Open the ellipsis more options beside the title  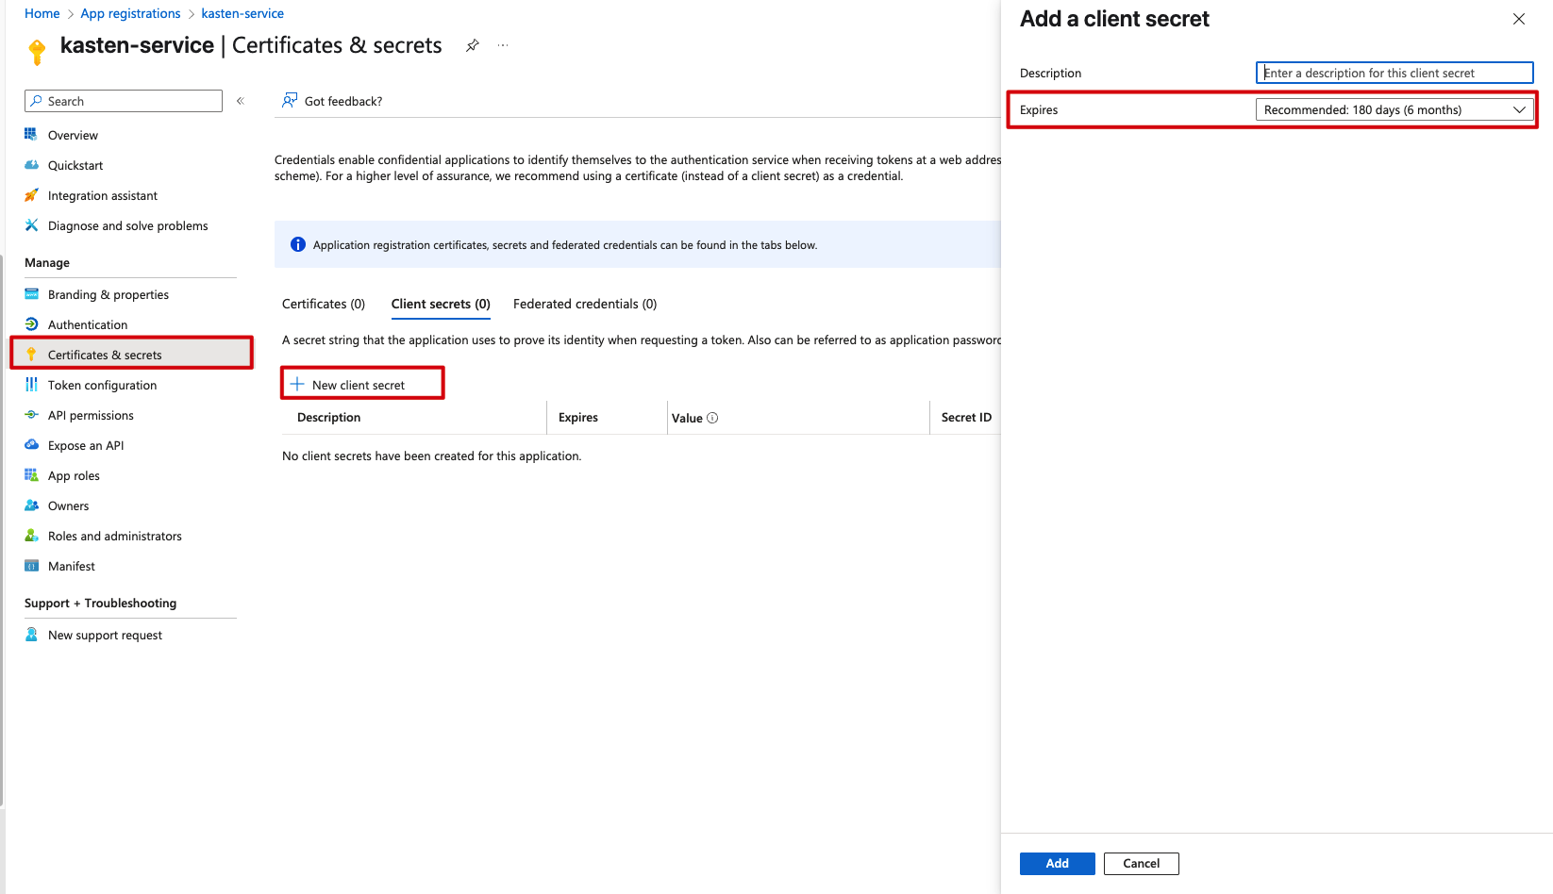pos(503,45)
